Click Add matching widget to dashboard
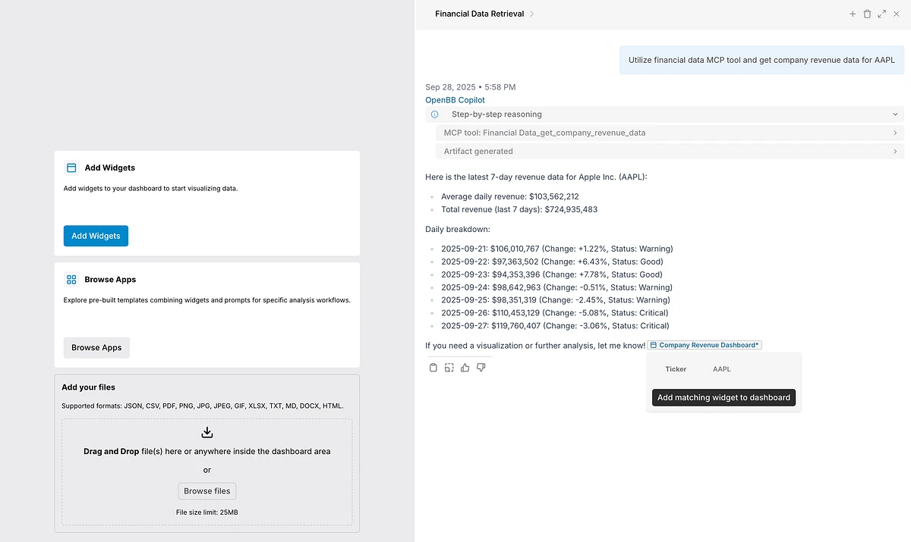This screenshot has height=542, width=911. click(x=723, y=397)
